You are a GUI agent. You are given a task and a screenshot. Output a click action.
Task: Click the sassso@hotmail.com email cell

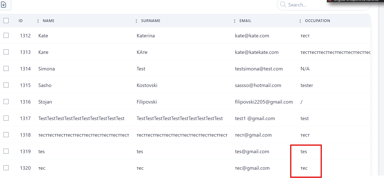coord(258,85)
